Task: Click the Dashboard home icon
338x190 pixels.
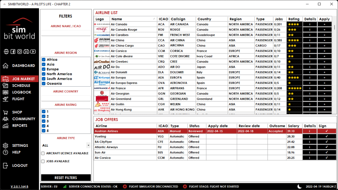Action: [6, 66]
